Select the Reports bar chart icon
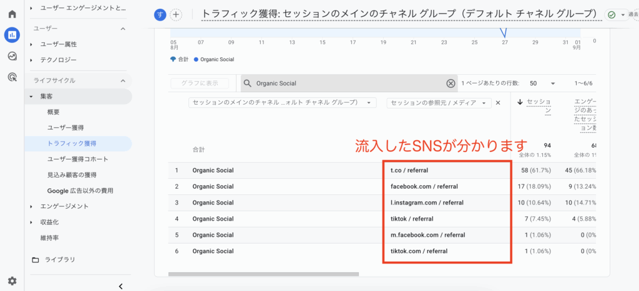 (x=12, y=35)
